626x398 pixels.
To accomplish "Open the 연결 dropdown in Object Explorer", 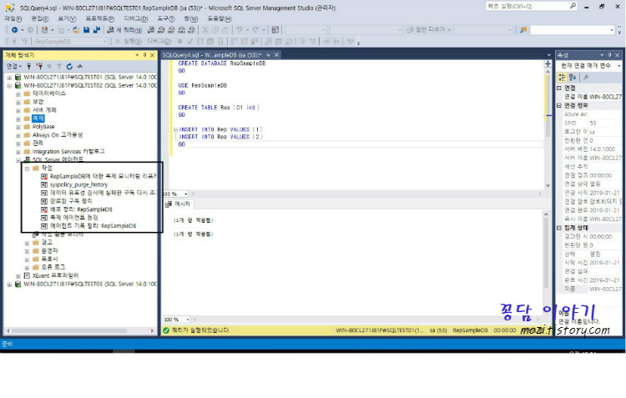I will [x=13, y=66].
